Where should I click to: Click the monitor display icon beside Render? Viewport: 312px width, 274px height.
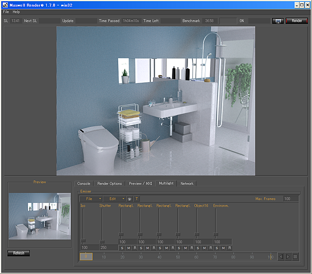click(278, 21)
